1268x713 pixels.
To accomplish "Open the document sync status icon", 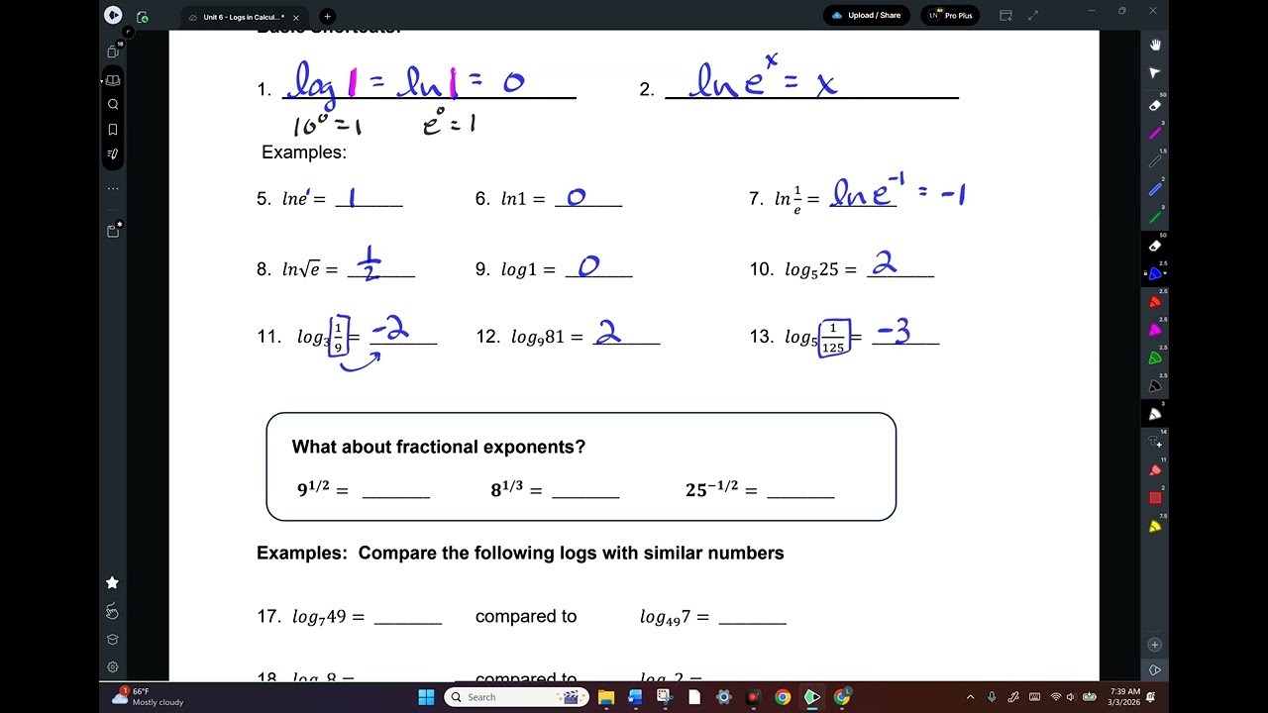I will click(143, 17).
